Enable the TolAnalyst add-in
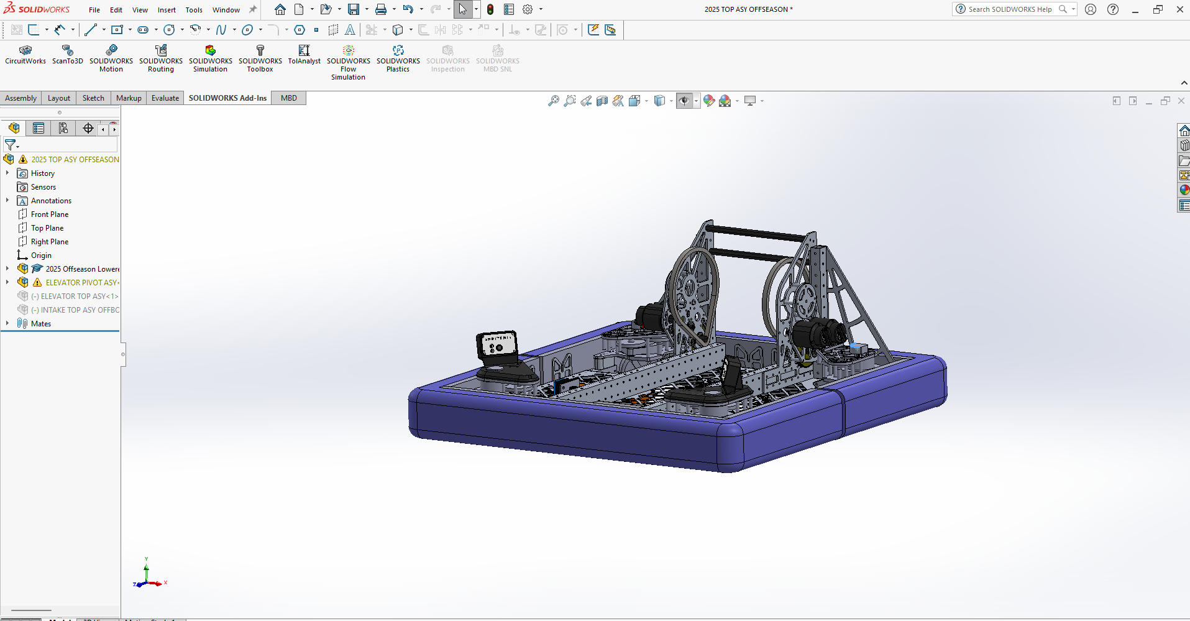Screen dimensions: 1190x621 click(304, 55)
